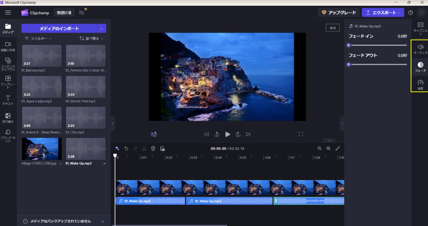
Task: Select the 05_Agua e pipa.mp3 thumbnail
Action: (x=42, y=87)
